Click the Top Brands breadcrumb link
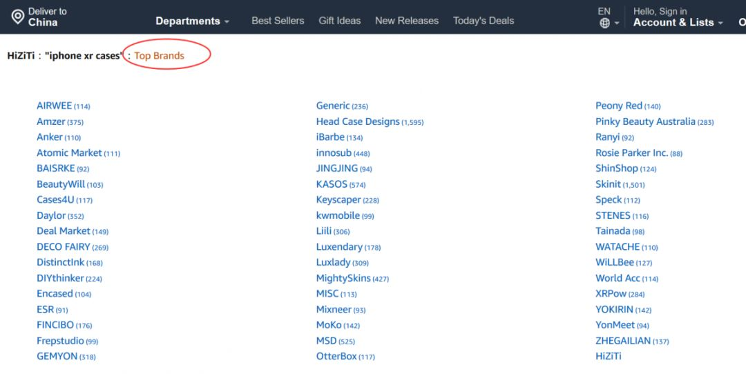 pos(159,56)
